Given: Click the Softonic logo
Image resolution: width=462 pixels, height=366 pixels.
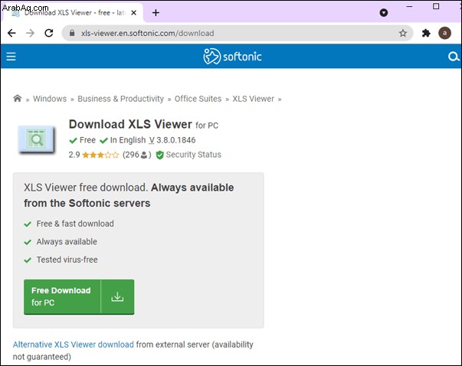Looking at the screenshot, I should [x=232, y=56].
